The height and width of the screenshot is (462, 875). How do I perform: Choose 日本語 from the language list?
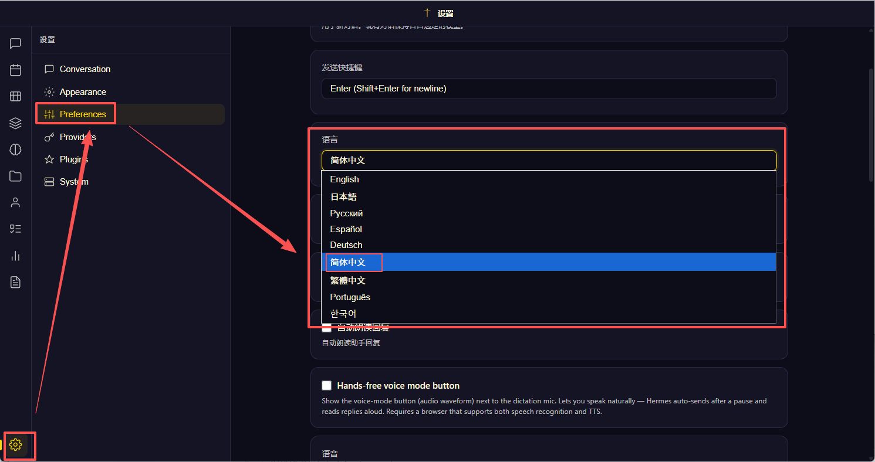(x=549, y=197)
